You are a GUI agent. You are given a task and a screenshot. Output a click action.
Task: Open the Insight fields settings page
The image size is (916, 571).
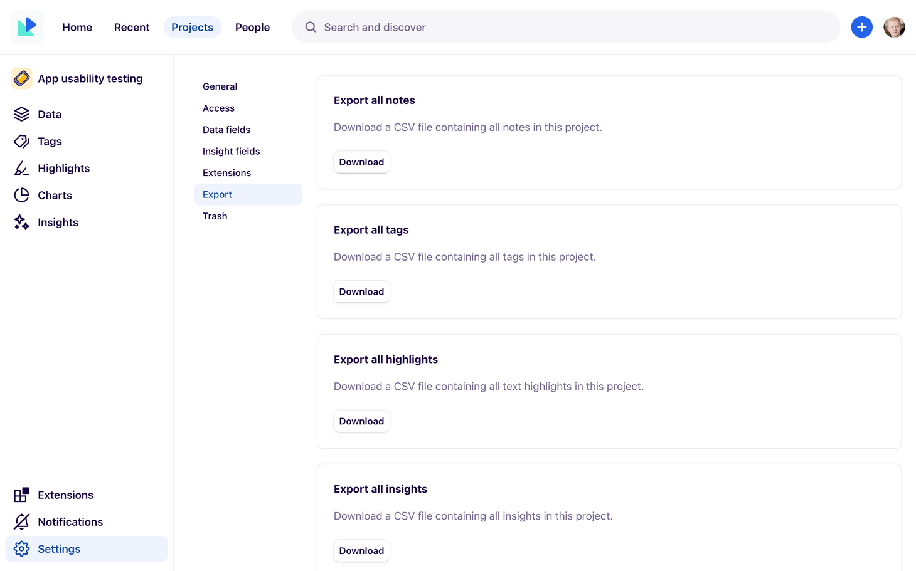click(231, 151)
